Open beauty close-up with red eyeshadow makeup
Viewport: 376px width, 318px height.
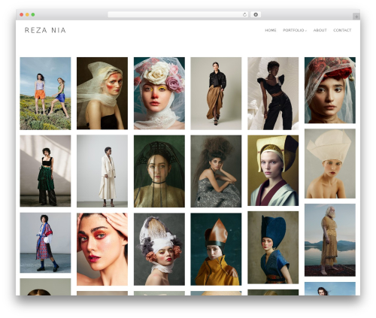(x=102, y=250)
